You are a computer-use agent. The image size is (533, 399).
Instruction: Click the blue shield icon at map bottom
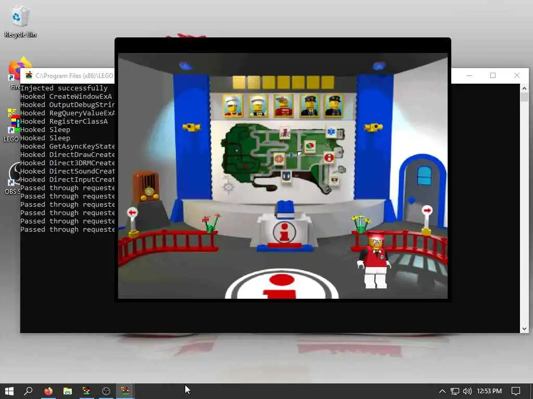286,177
